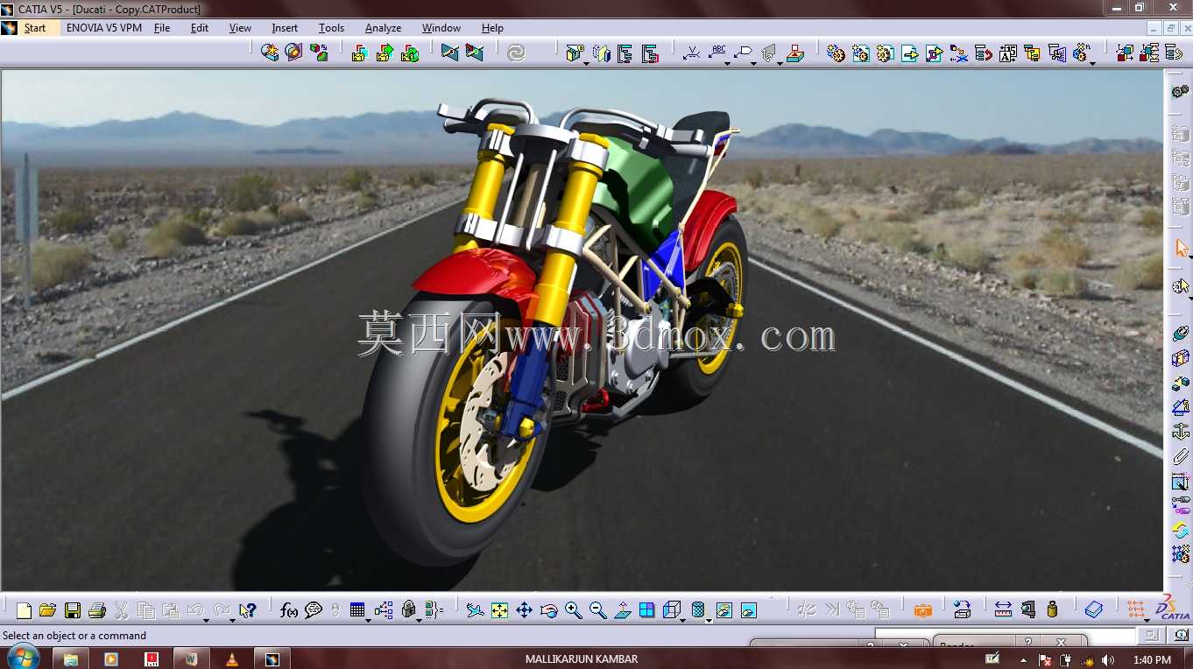This screenshot has width=1193, height=669.
Task: Click the Zoom Out magnifier
Action: [598, 610]
